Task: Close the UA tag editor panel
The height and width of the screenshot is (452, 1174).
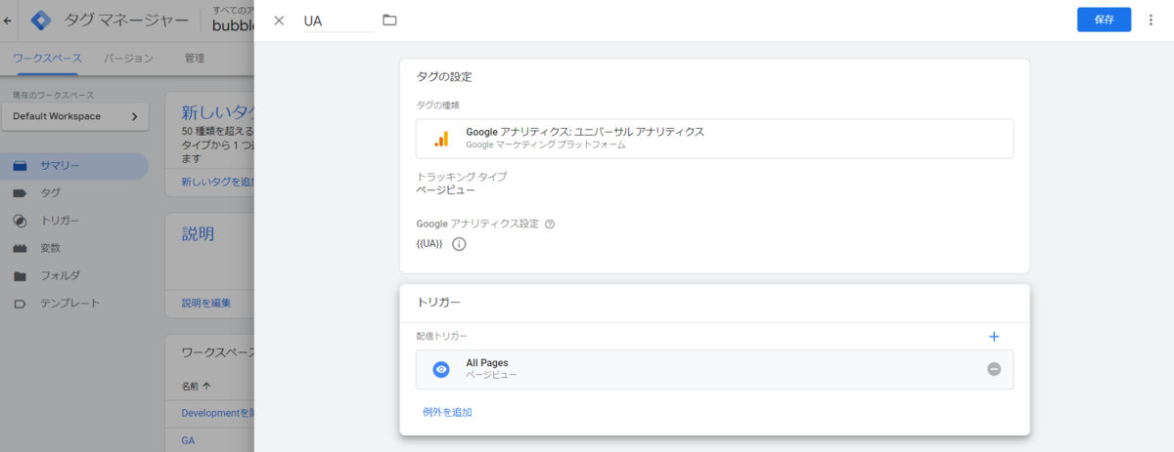Action: click(x=279, y=21)
